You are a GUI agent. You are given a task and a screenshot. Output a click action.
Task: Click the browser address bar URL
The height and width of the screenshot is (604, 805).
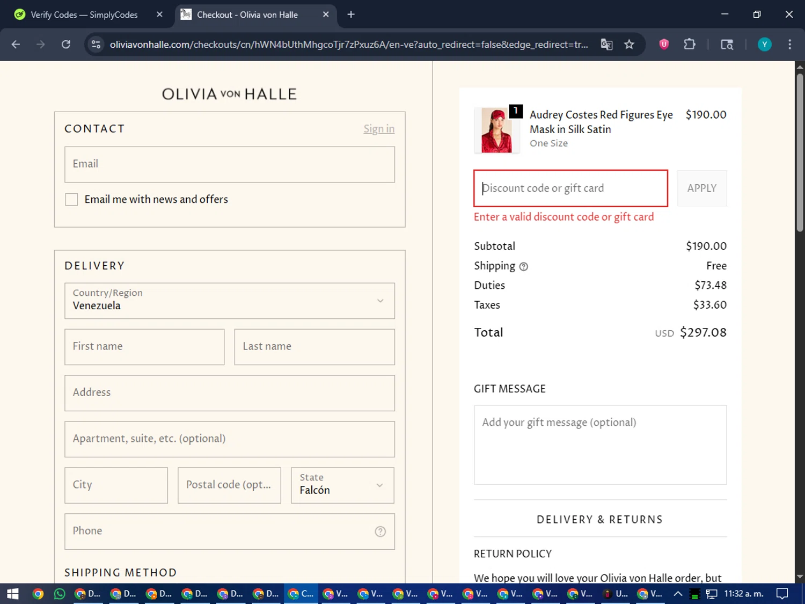point(349,45)
